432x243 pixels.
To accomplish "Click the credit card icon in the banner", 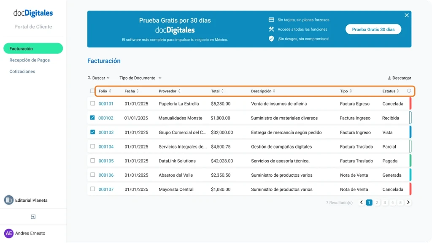I will (270, 19).
